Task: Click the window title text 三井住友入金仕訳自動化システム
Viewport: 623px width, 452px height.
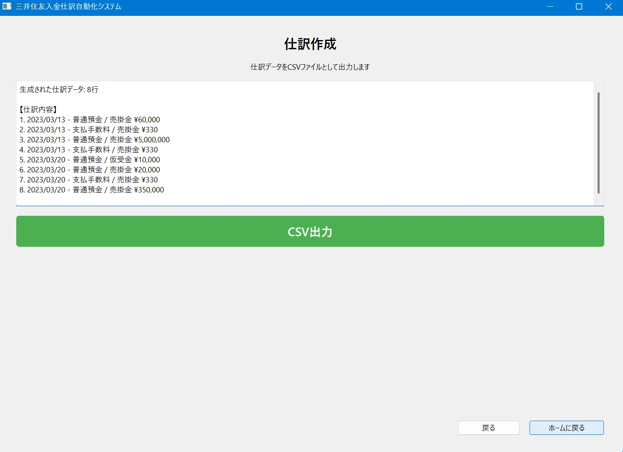Action: (68, 7)
